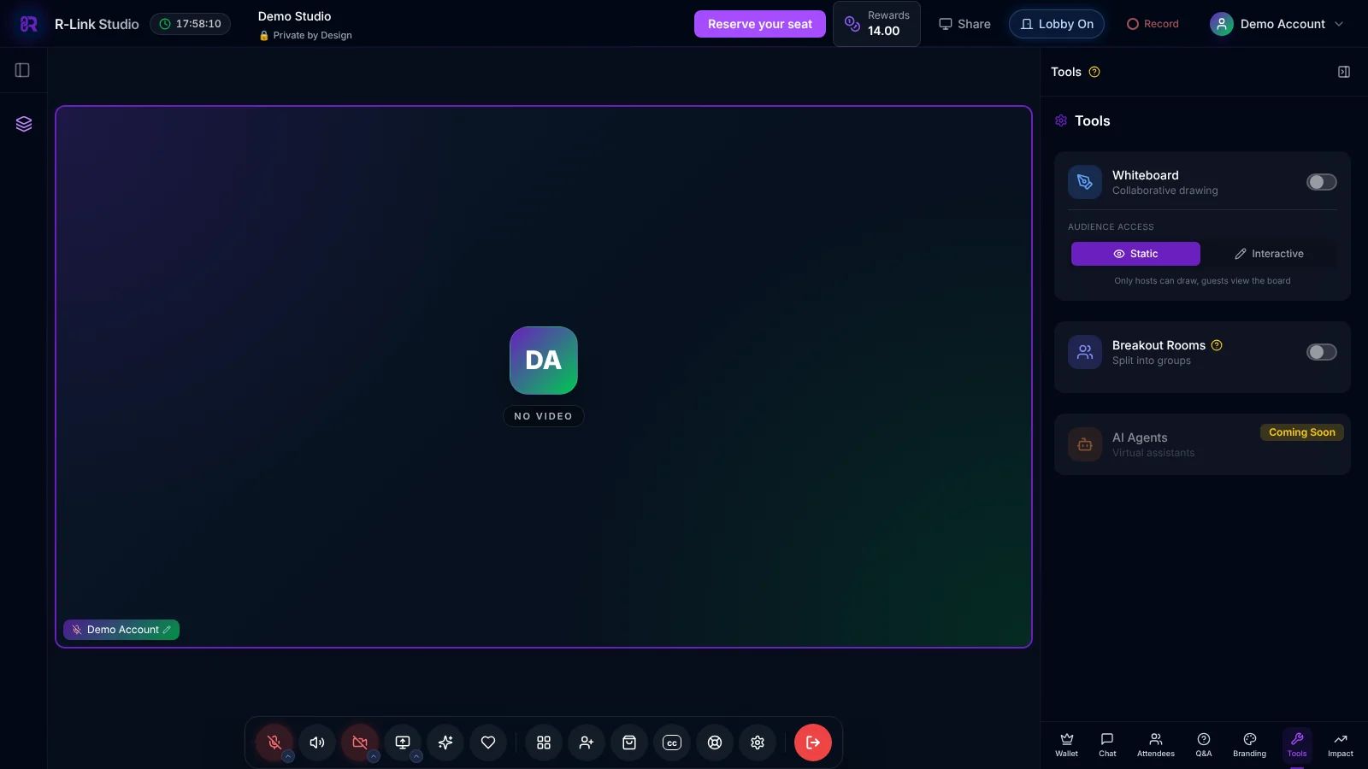
Task: Enable closed captions CC icon
Action: pos(672,743)
